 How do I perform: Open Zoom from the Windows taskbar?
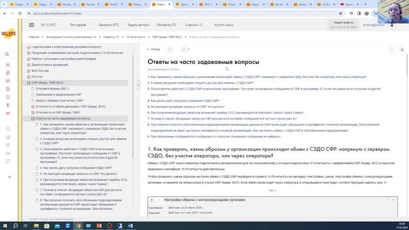coord(68,226)
